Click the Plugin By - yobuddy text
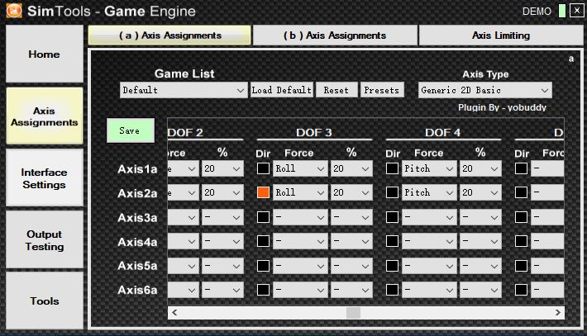The width and height of the screenshot is (587, 336). [502, 107]
